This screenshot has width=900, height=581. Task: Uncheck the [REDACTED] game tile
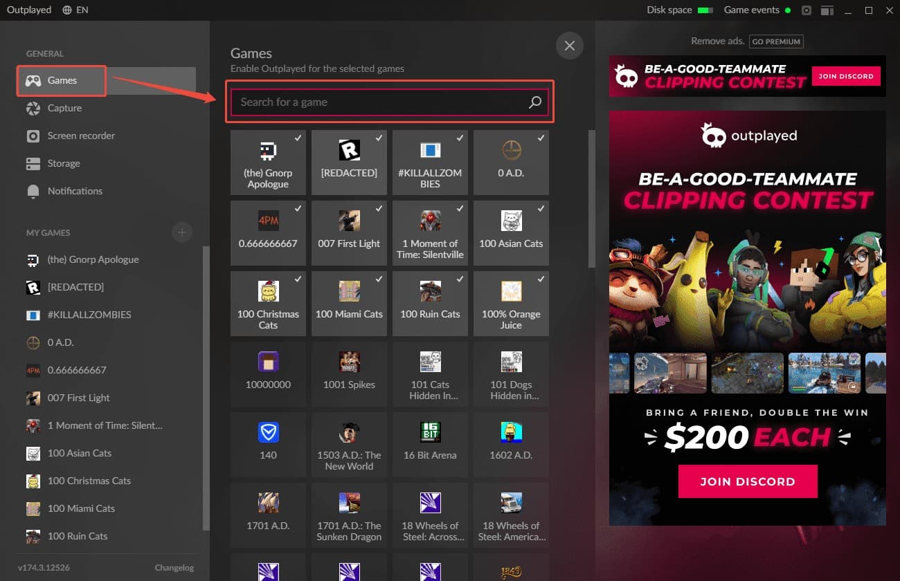[349, 162]
